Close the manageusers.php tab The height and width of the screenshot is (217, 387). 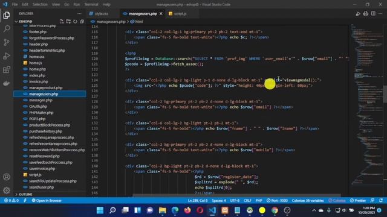coord(161,14)
